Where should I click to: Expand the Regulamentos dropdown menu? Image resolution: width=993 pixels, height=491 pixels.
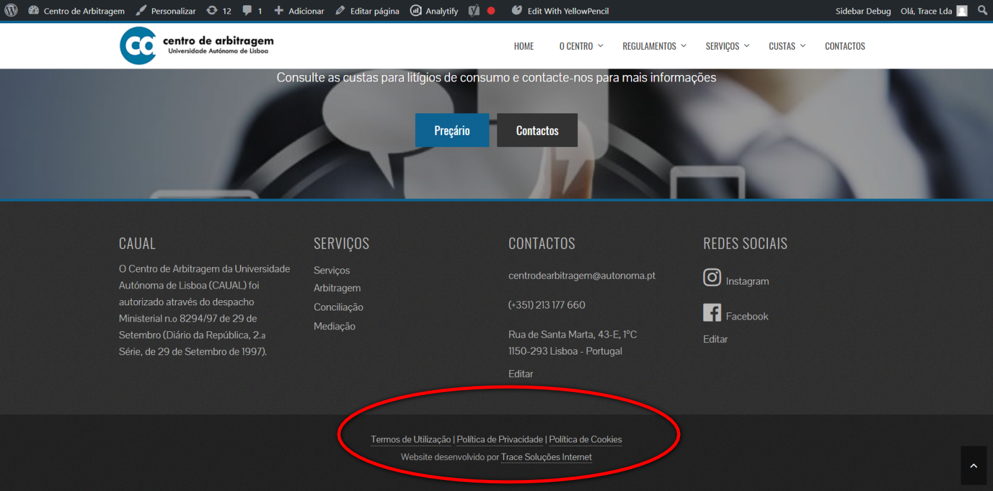pos(654,46)
